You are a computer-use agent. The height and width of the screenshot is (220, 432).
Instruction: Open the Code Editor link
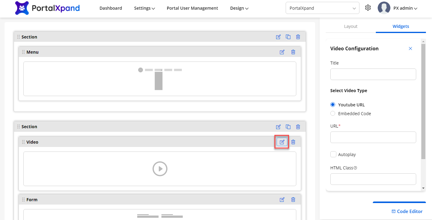pos(407,212)
